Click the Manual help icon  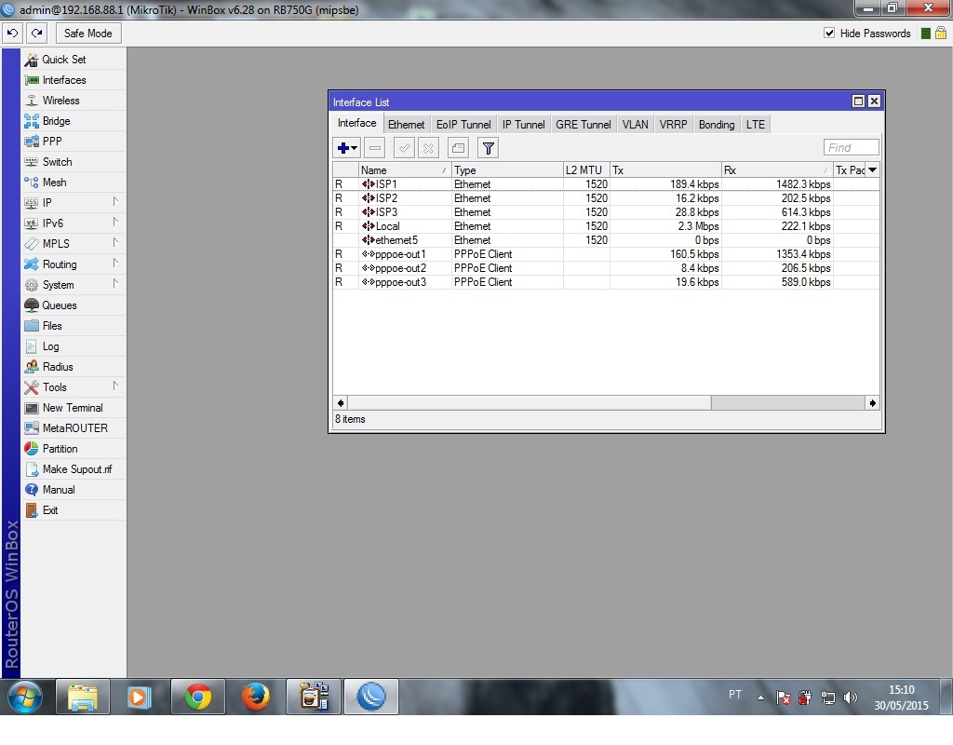coord(31,490)
